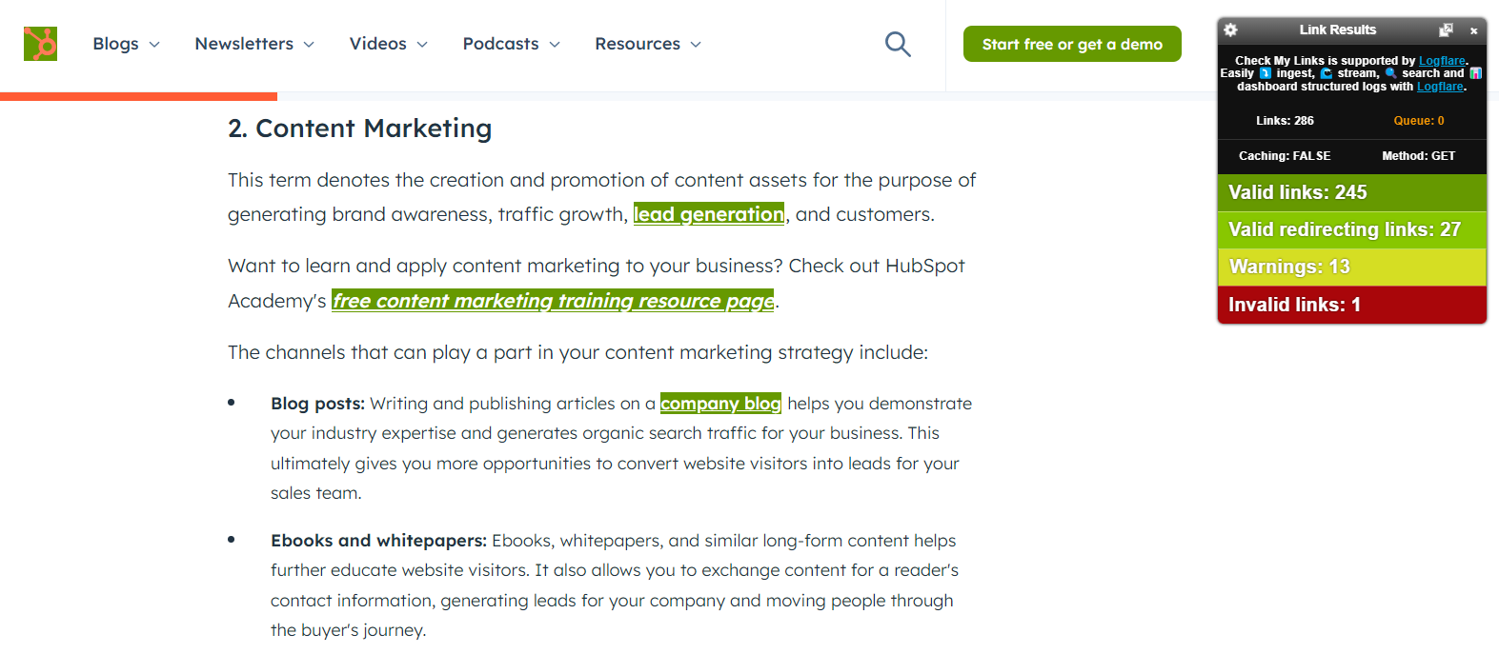Click Start free or get a demo
The image size is (1499, 654).
[x=1072, y=44]
